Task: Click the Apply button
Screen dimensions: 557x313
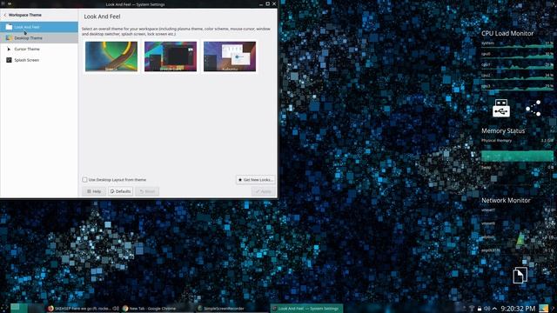Action: point(263,191)
